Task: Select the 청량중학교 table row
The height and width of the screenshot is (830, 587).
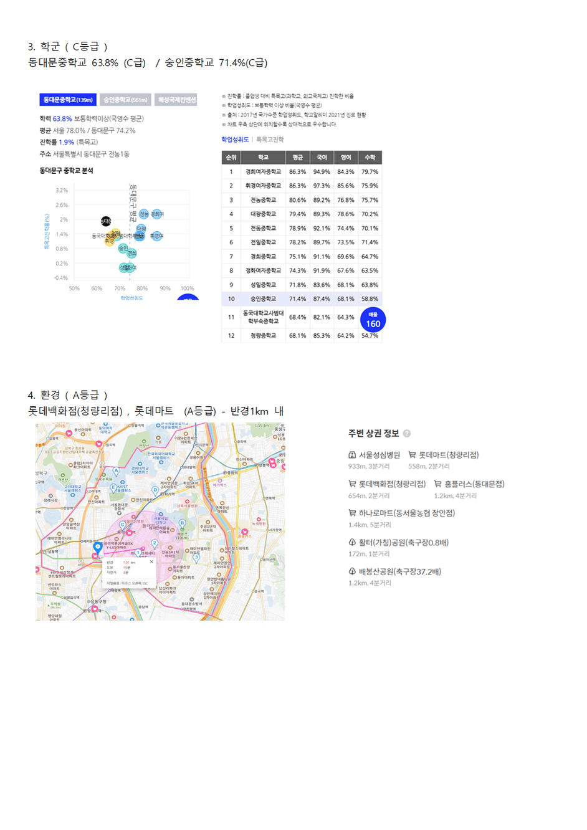Action: (302, 335)
